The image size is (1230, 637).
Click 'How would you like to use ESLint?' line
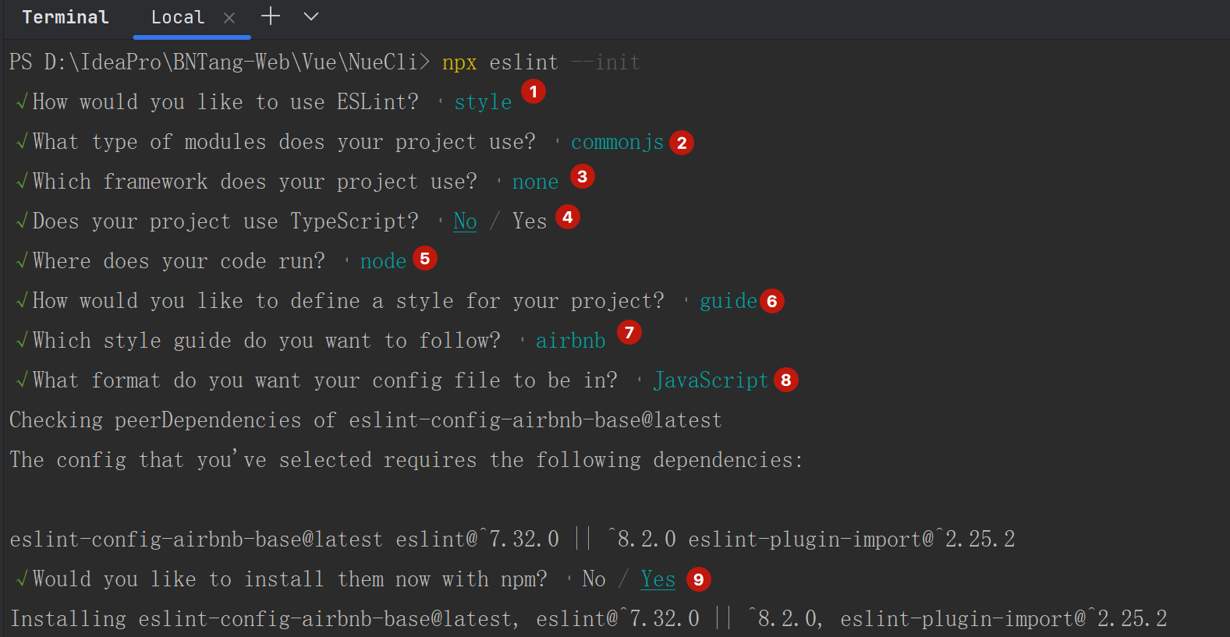point(225,102)
